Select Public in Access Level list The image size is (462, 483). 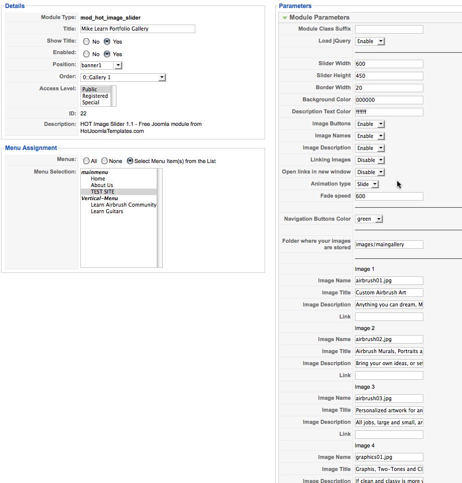point(95,89)
